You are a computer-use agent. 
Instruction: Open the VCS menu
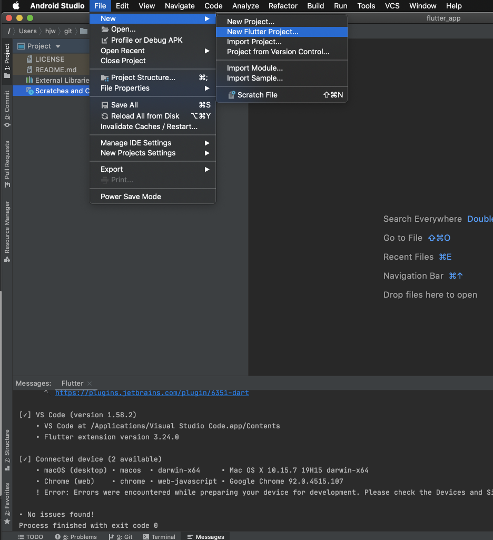pyautogui.click(x=392, y=6)
